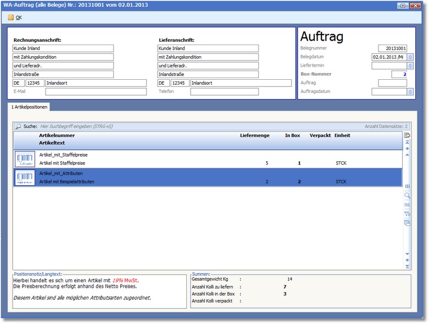Click the barcode thumbnail of Artikel_mit_Attributen
This screenshot has width=429, height=324.
pyautogui.click(x=25, y=178)
